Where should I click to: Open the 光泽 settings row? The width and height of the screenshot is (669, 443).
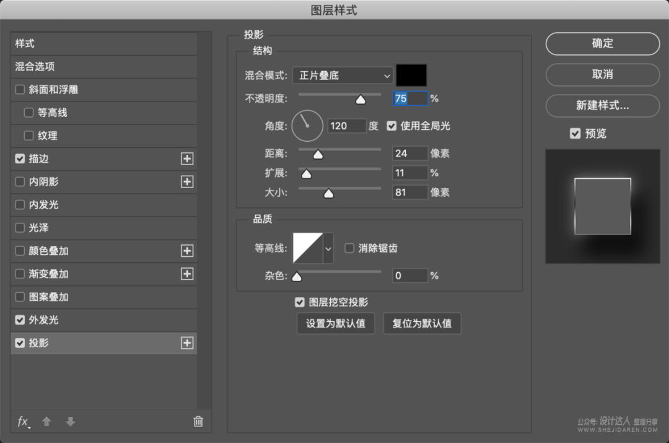(x=103, y=228)
